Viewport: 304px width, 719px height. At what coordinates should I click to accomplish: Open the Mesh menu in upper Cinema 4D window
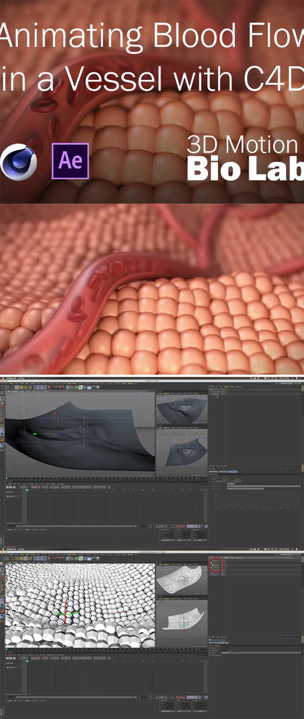(27, 383)
